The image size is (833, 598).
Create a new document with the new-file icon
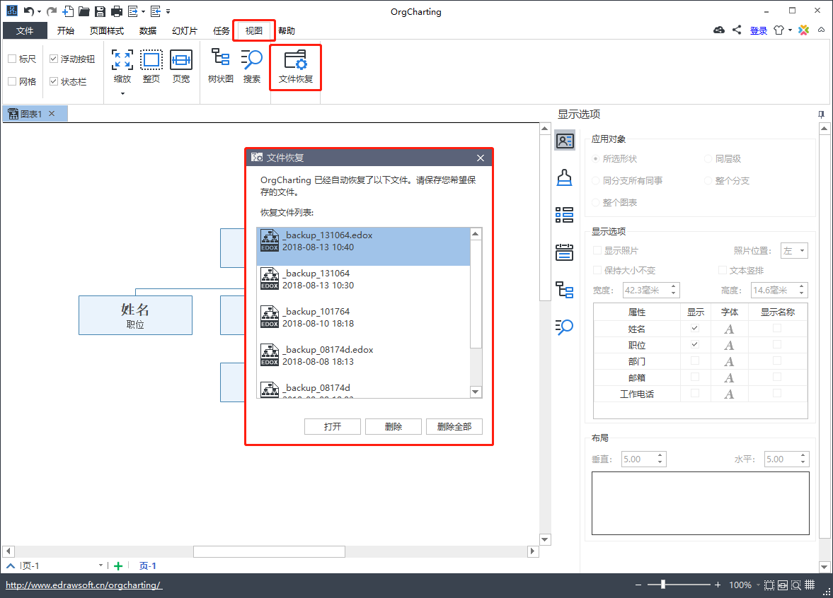[x=68, y=11]
